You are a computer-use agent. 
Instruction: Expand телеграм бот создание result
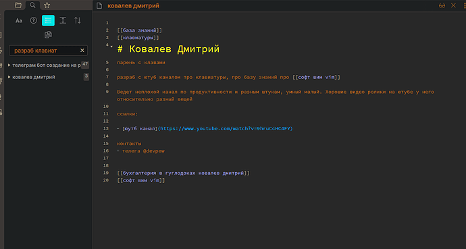point(48,65)
